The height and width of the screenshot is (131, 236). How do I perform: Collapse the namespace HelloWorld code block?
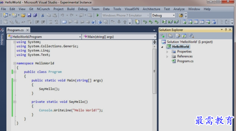15,63
